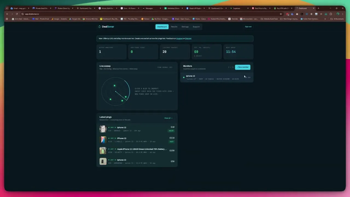This screenshot has width=350, height=197.
Task: Click the New Pings Today stat card
Action: 143,52
